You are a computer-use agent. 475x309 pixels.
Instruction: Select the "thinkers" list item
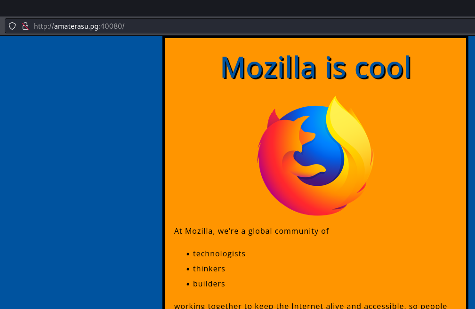pos(209,269)
